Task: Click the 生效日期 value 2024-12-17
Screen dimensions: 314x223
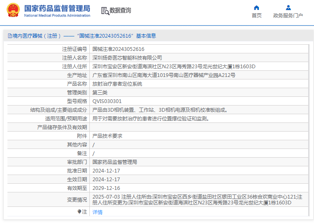Action: point(106,180)
